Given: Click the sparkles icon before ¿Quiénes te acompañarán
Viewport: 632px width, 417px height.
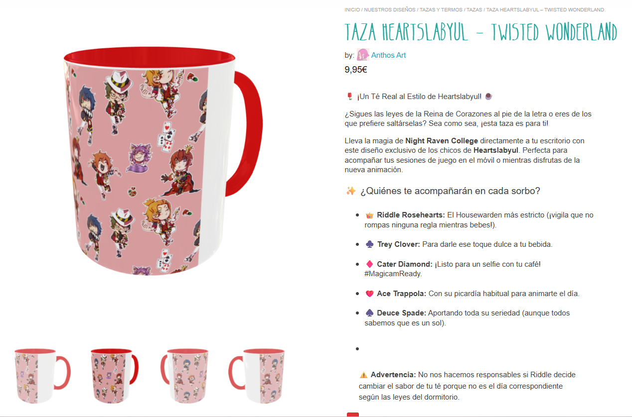Looking at the screenshot, I should tap(351, 191).
